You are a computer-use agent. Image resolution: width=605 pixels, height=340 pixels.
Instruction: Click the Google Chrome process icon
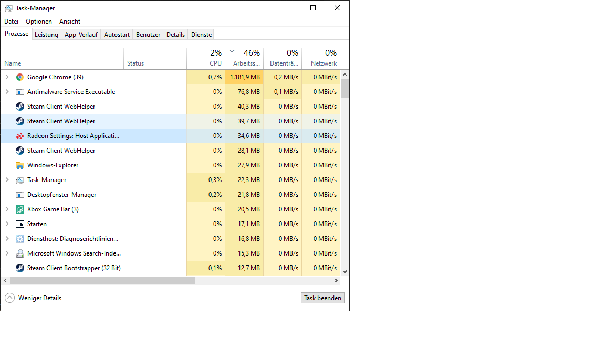coord(19,77)
